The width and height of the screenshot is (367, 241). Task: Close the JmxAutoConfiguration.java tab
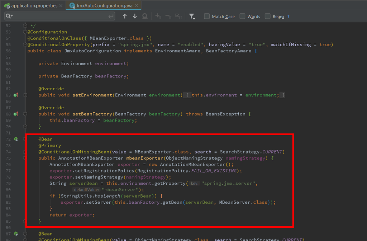(137, 5)
